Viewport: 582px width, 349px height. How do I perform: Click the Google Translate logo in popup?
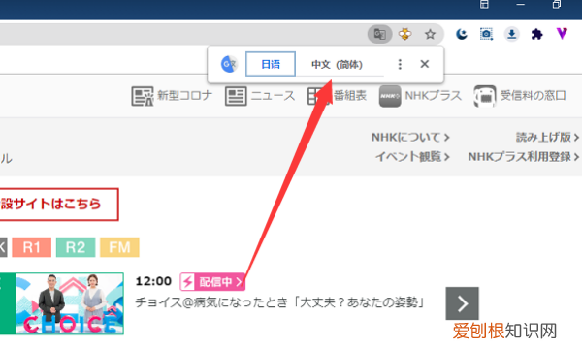(x=229, y=64)
